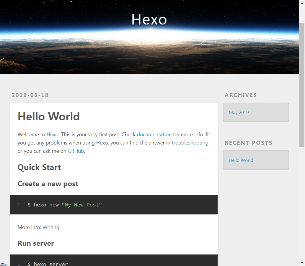Open the documentation link
305x266 pixels.
pos(154,134)
